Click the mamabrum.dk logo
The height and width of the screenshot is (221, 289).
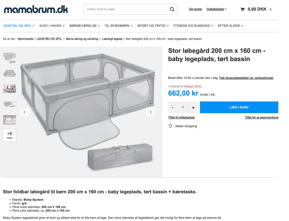(x=36, y=9)
